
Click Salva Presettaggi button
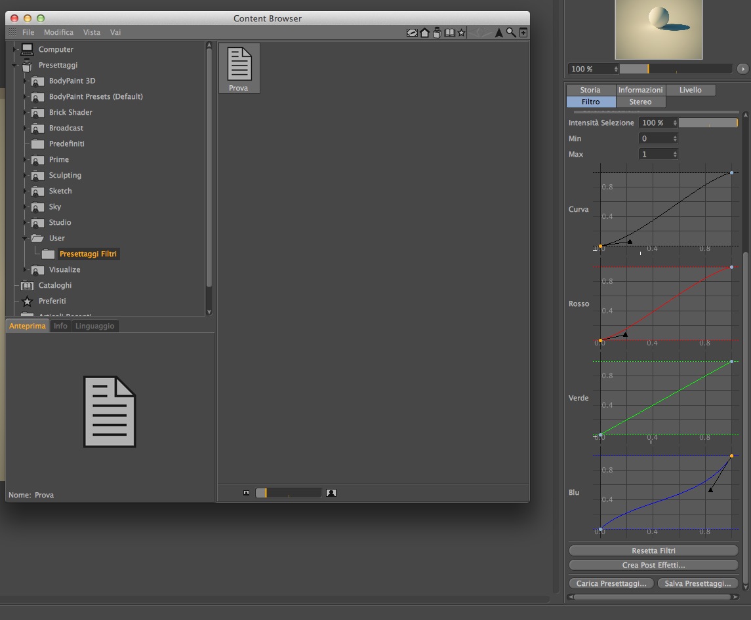[698, 583]
